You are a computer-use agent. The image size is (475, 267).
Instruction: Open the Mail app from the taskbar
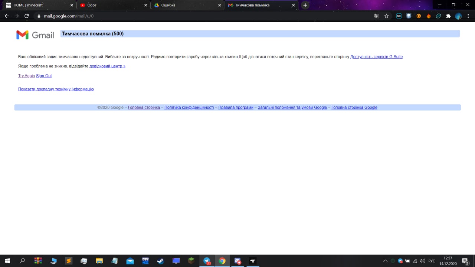(x=130, y=261)
